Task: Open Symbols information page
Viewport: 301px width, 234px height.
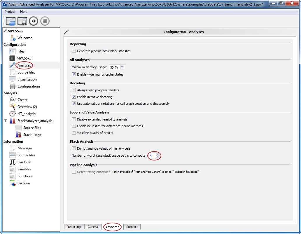Action: tap(24, 162)
